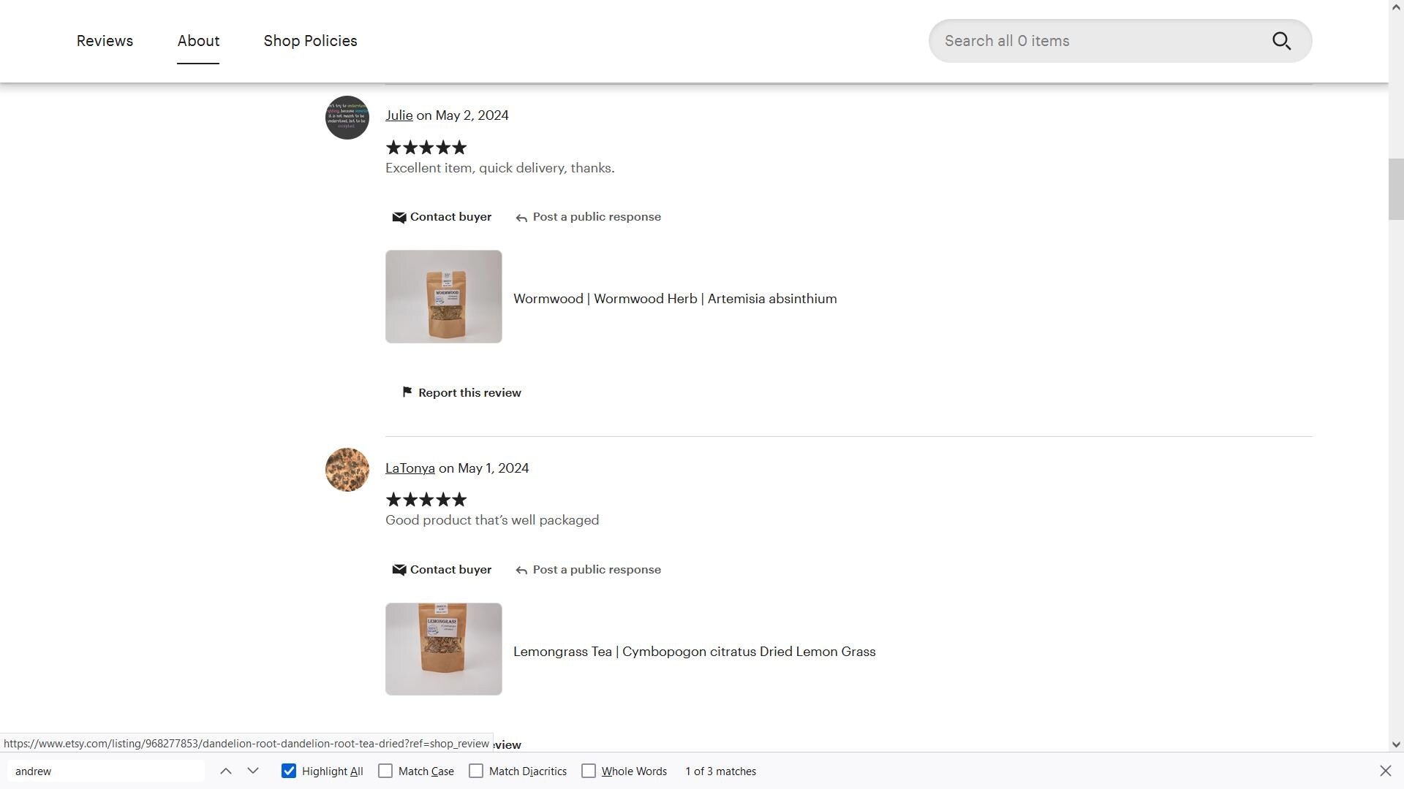
Task: Click reply arrow on LaTonya's review
Action: (x=521, y=571)
